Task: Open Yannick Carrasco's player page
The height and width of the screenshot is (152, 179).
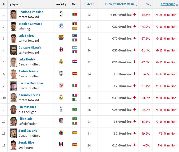Action: pos(30,24)
